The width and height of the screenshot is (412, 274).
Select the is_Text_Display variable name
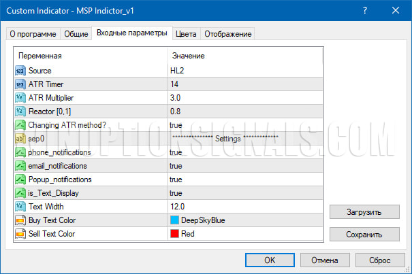click(x=53, y=193)
